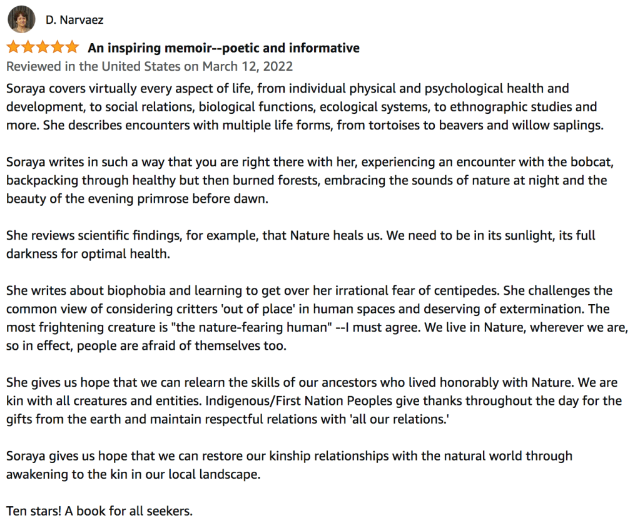Image resolution: width=640 pixels, height=520 pixels.
Task: Click the "Reviewed in the United States" date line
Action: click(150, 66)
